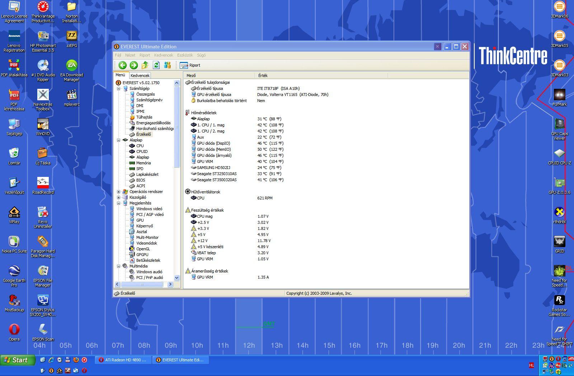Open the EPSON Scan desktop icon

pyautogui.click(x=43, y=332)
